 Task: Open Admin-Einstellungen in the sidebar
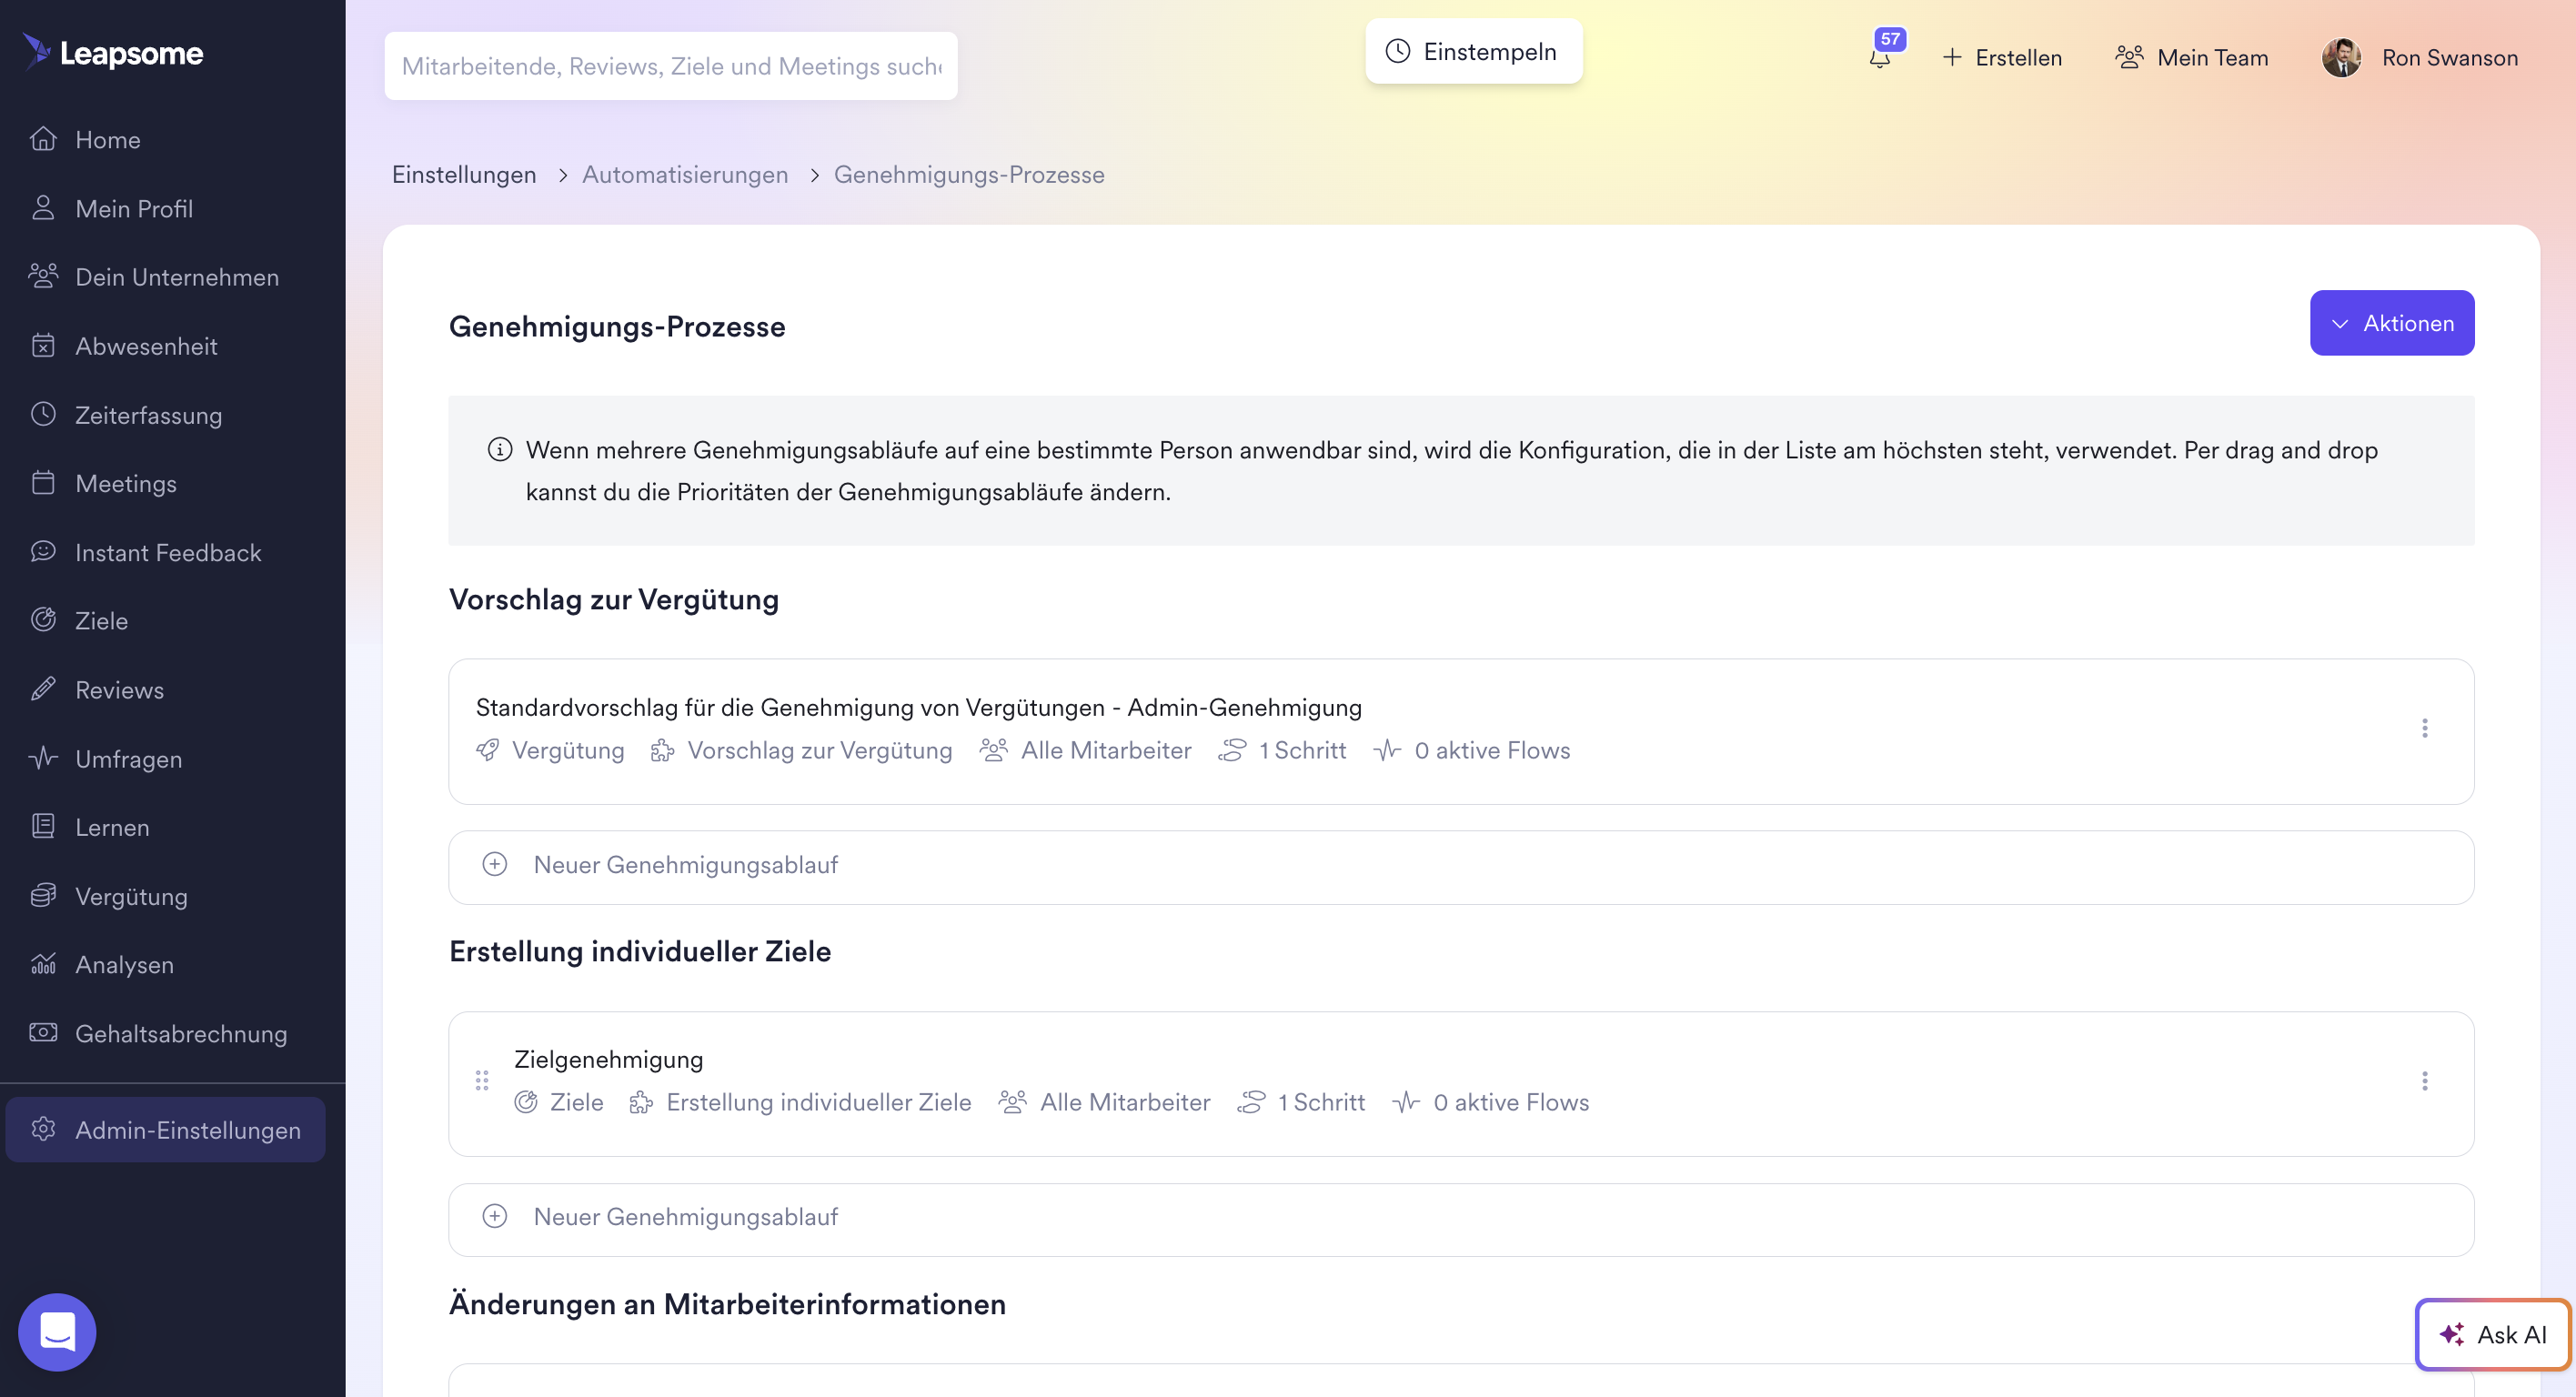[x=166, y=1129]
